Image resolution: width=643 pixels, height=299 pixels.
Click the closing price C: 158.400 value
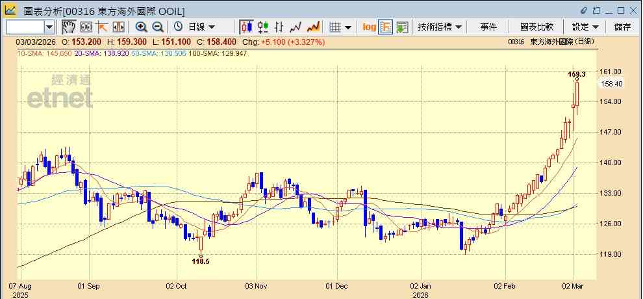click(x=216, y=42)
